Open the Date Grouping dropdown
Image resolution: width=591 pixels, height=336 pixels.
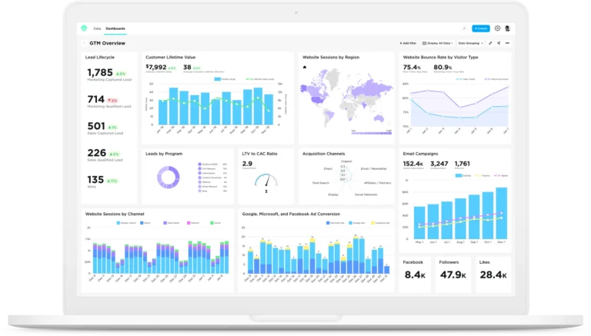point(470,43)
